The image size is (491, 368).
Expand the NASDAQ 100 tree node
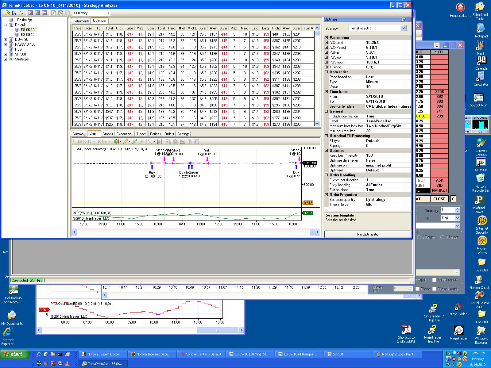pyautogui.click(x=5, y=44)
